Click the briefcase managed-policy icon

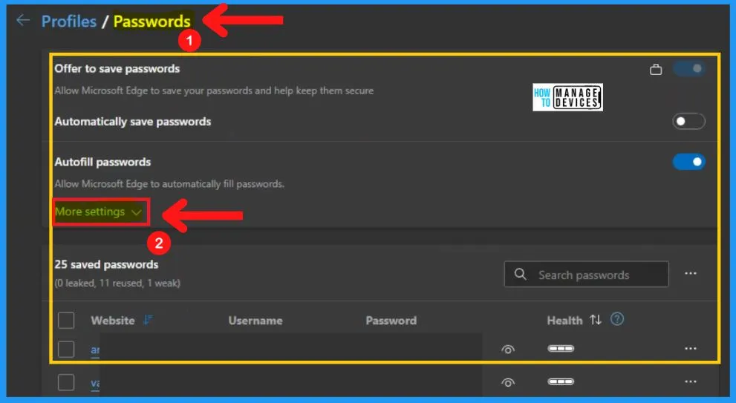point(656,70)
